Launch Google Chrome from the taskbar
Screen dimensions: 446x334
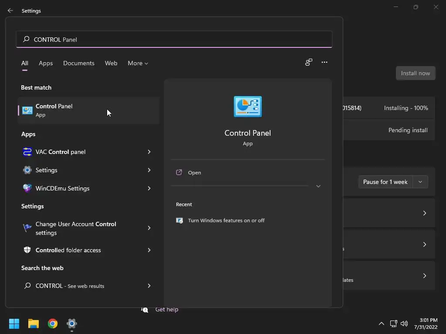tap(53, 324)
